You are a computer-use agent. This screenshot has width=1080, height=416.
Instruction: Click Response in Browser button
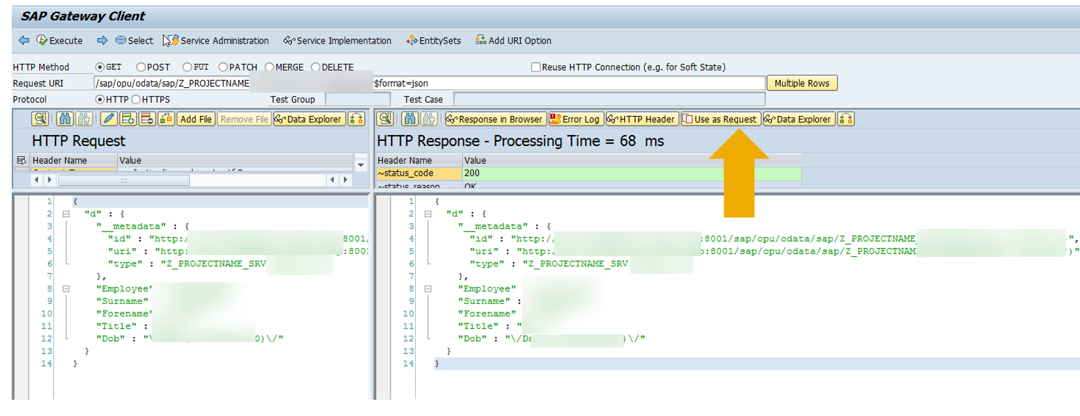(495, 119)
